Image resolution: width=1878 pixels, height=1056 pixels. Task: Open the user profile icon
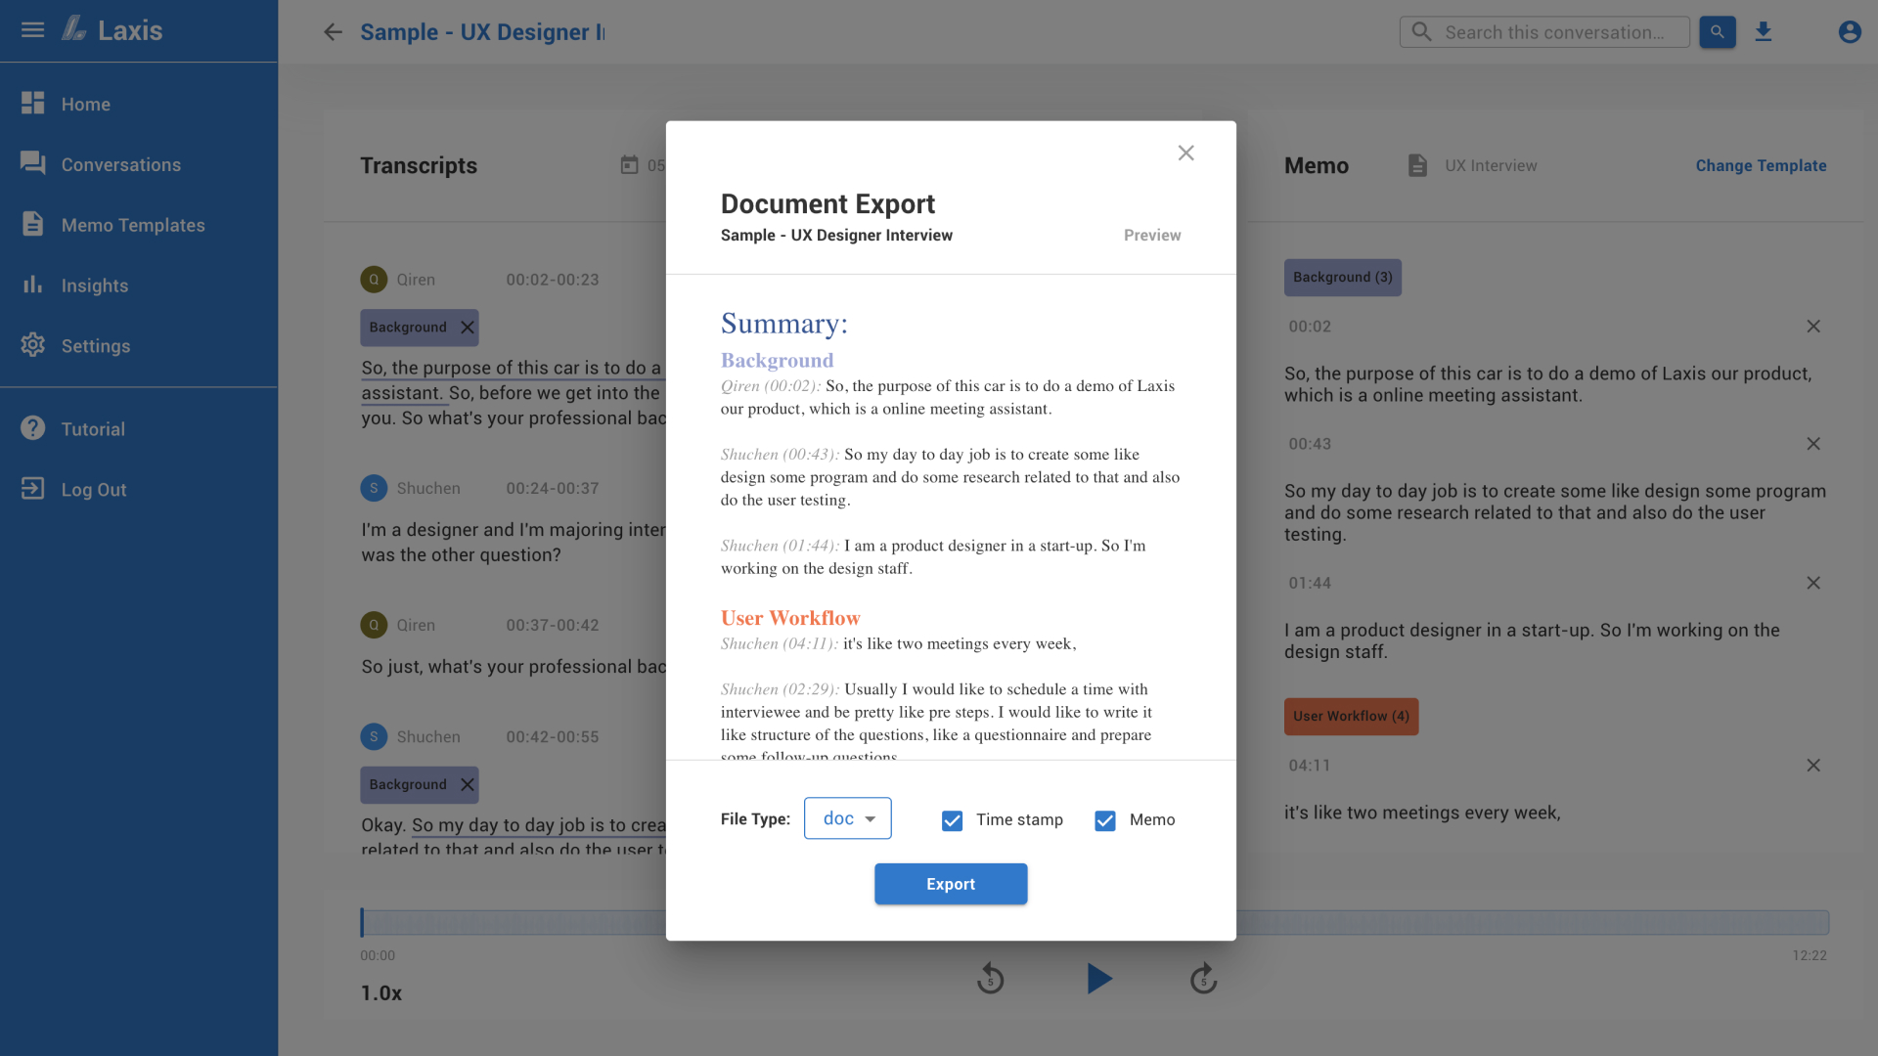coord(1850,31)
